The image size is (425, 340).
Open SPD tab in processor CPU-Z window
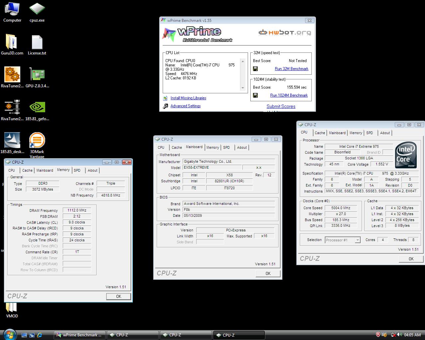(370, 133)
